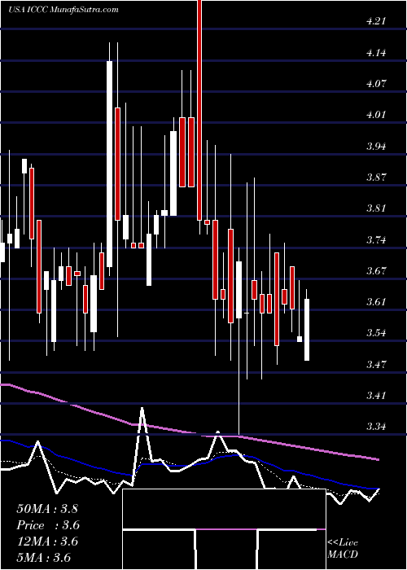Click the 3.74 price axis label
Viewport: 407px width, 570px height.
376,240
